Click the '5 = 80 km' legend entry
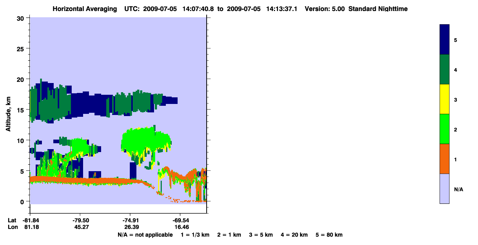Viewport: 478px width, 245px height. 329,235
